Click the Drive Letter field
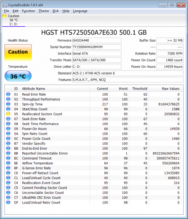The height and width of the screenshot is (219, 188). pos(97,67)
